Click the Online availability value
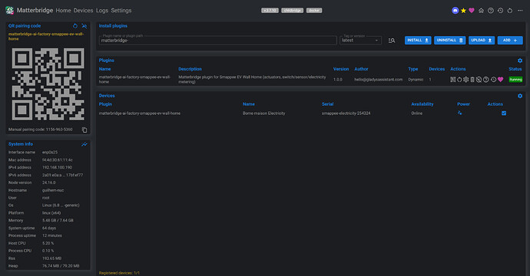The image size is (530, 276). click(417, 113)
